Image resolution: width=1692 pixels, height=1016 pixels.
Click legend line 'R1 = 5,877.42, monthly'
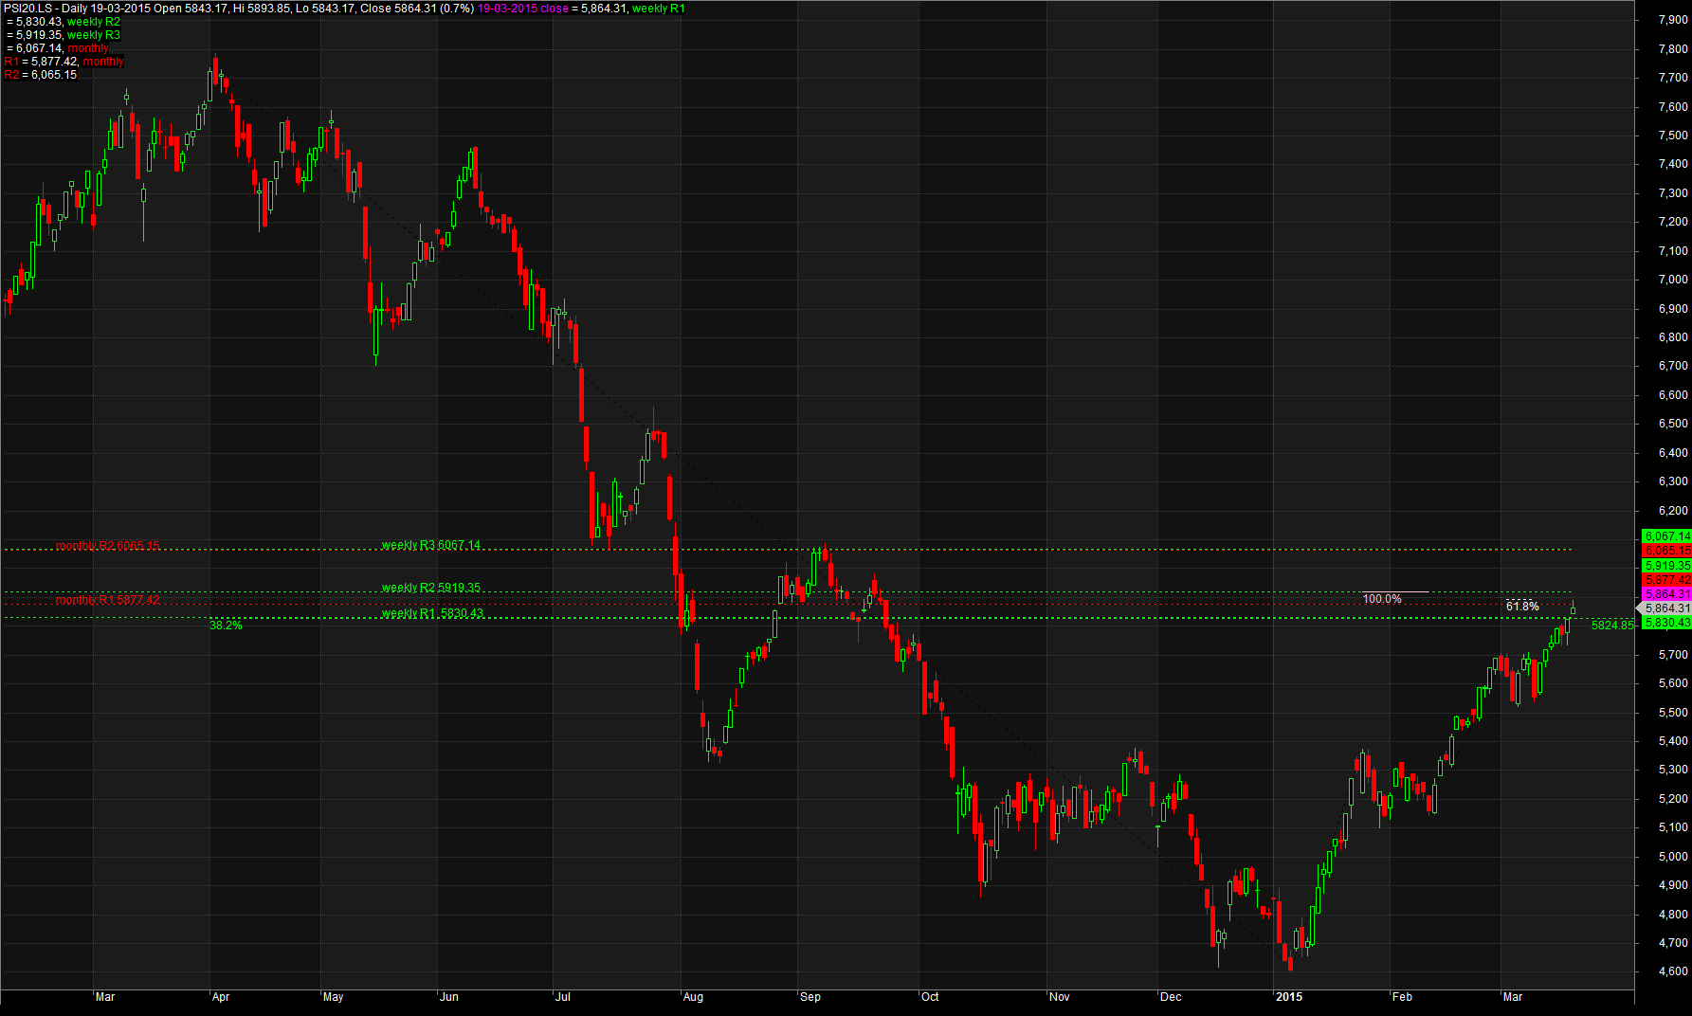[64, 62]
